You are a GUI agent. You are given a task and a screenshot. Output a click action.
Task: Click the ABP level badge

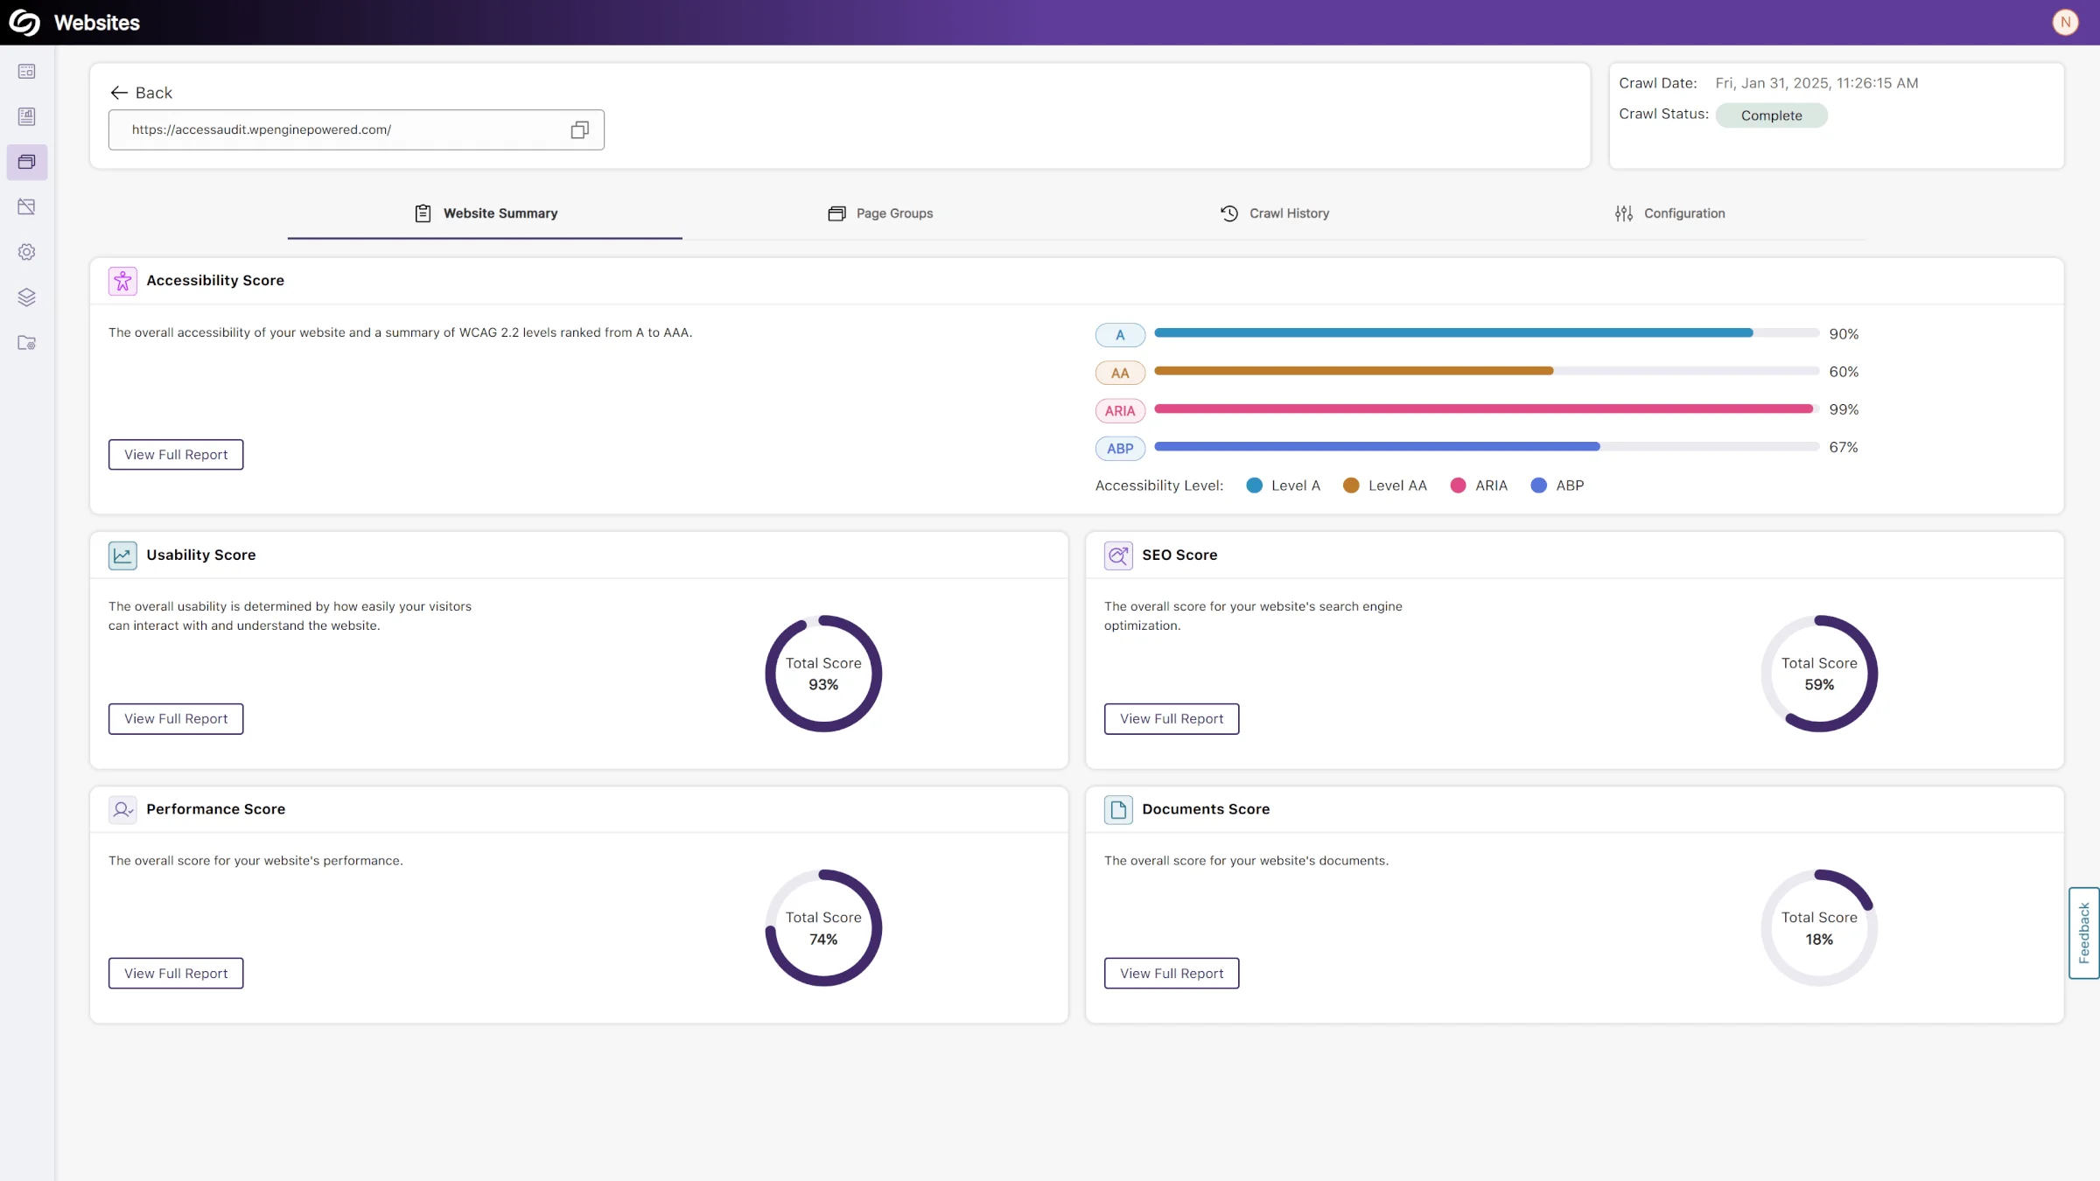(x=1120, y=448)
